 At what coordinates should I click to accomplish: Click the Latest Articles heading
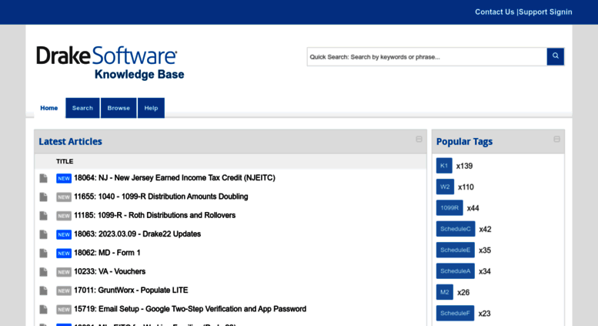[70, 142]
